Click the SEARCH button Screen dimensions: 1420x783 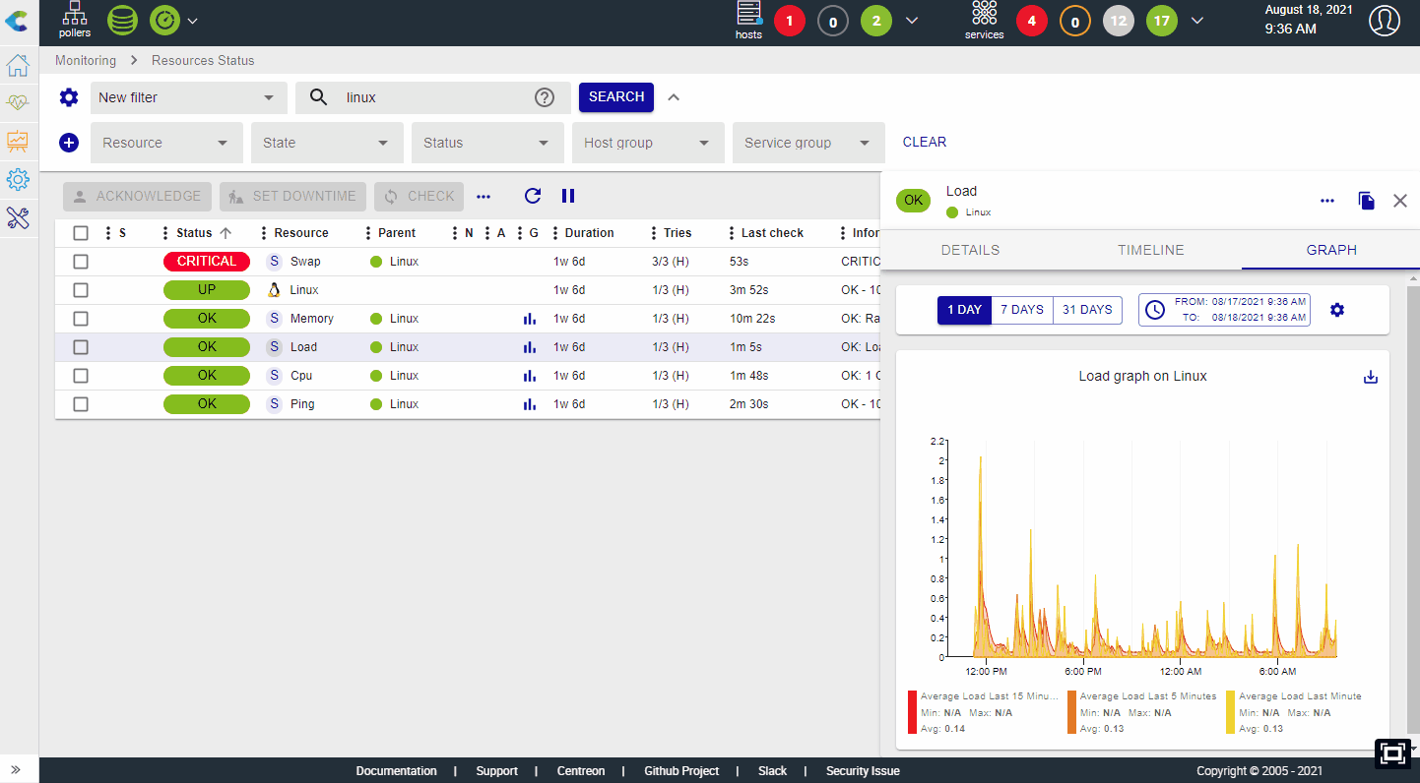[616, 96]
